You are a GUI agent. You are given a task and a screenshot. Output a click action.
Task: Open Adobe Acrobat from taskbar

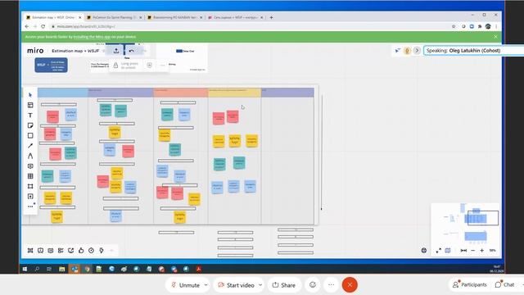pyautogui.click(x=198, y=269)
